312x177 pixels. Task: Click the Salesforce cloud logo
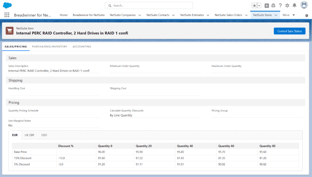click(7, 5)
